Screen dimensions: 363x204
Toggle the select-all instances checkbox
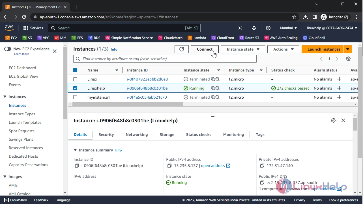click(x=75, y=70)
